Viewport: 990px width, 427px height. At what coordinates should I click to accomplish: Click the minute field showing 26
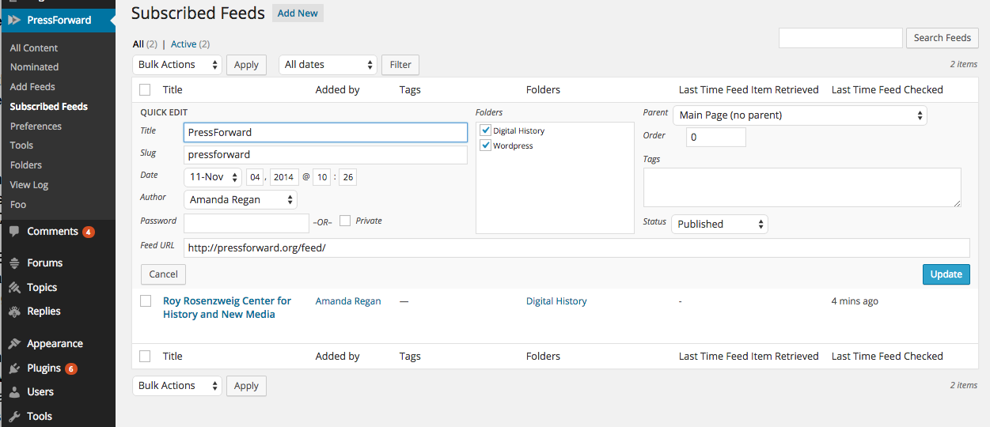[347, 177]
